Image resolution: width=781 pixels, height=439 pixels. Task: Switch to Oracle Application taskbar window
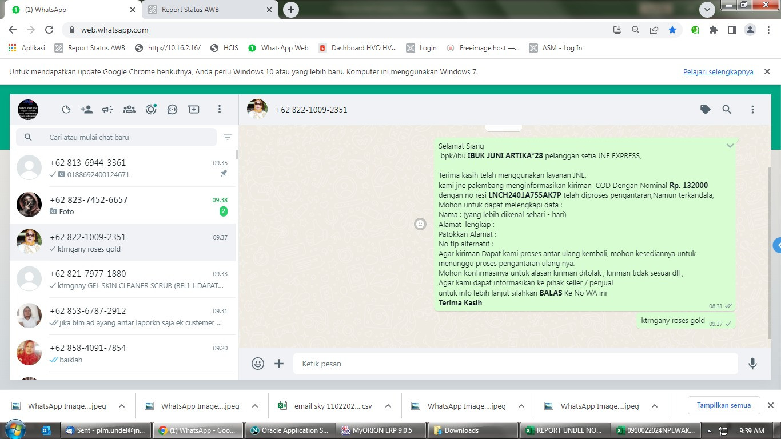pyautogui.click(x=290, y=430)
